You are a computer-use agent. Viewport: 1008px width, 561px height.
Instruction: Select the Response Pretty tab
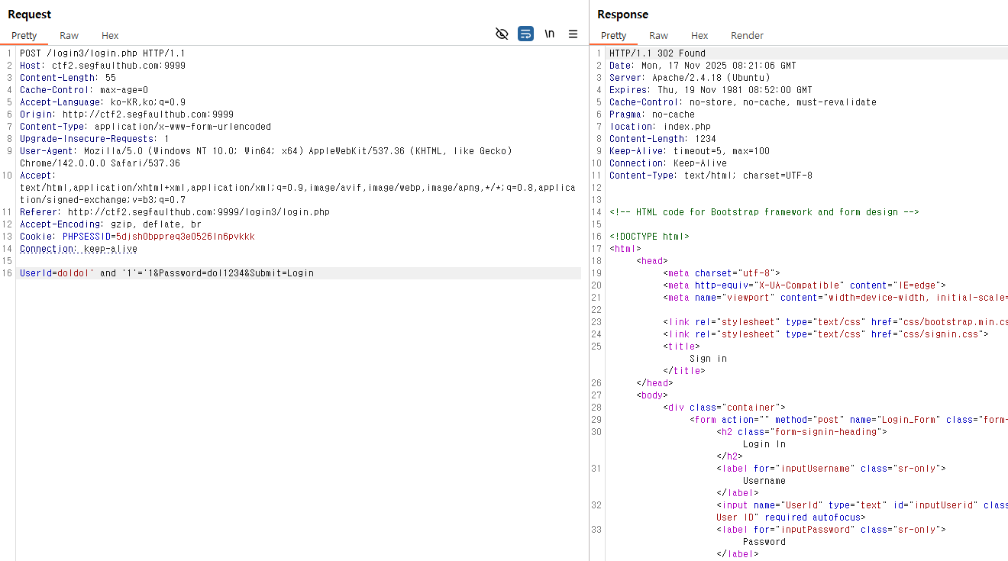(613, 36)
